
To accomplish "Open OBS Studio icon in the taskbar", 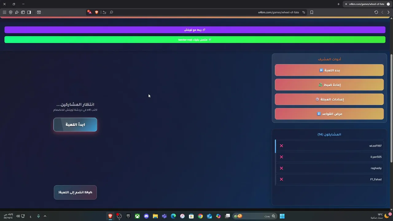I will 119,216.
